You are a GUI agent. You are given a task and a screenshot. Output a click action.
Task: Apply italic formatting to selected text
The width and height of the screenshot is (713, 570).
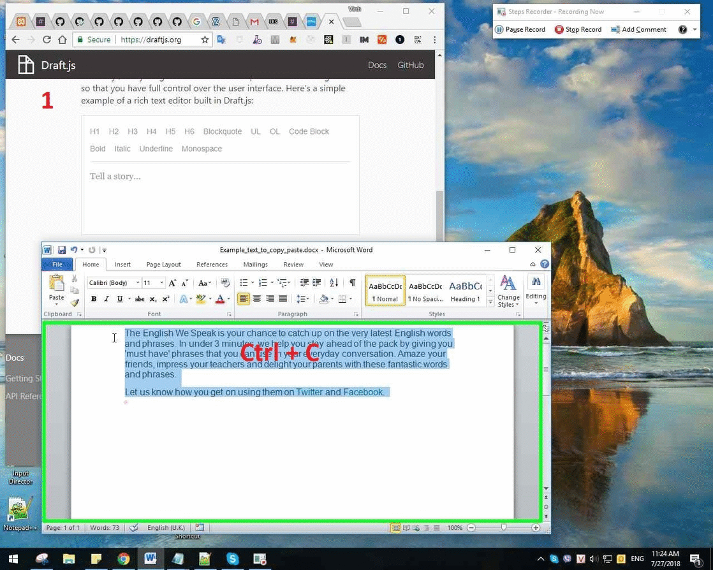[106, 298]
